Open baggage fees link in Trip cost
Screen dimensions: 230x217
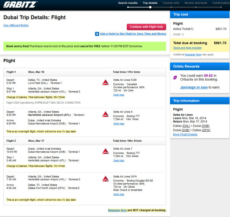[193, 54]
